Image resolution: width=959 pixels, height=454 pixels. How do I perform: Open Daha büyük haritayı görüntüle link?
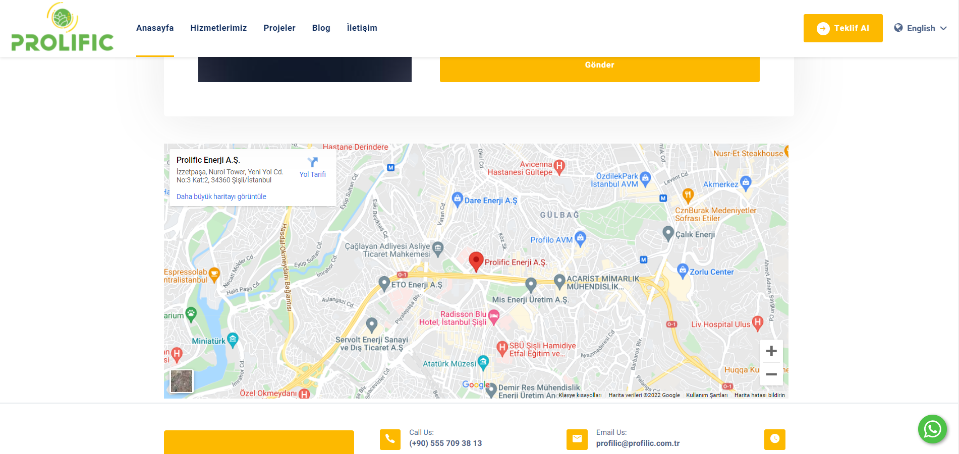(x=221, y=197)
